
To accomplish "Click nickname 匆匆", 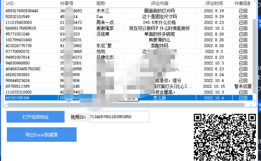I will coord(101,51).
